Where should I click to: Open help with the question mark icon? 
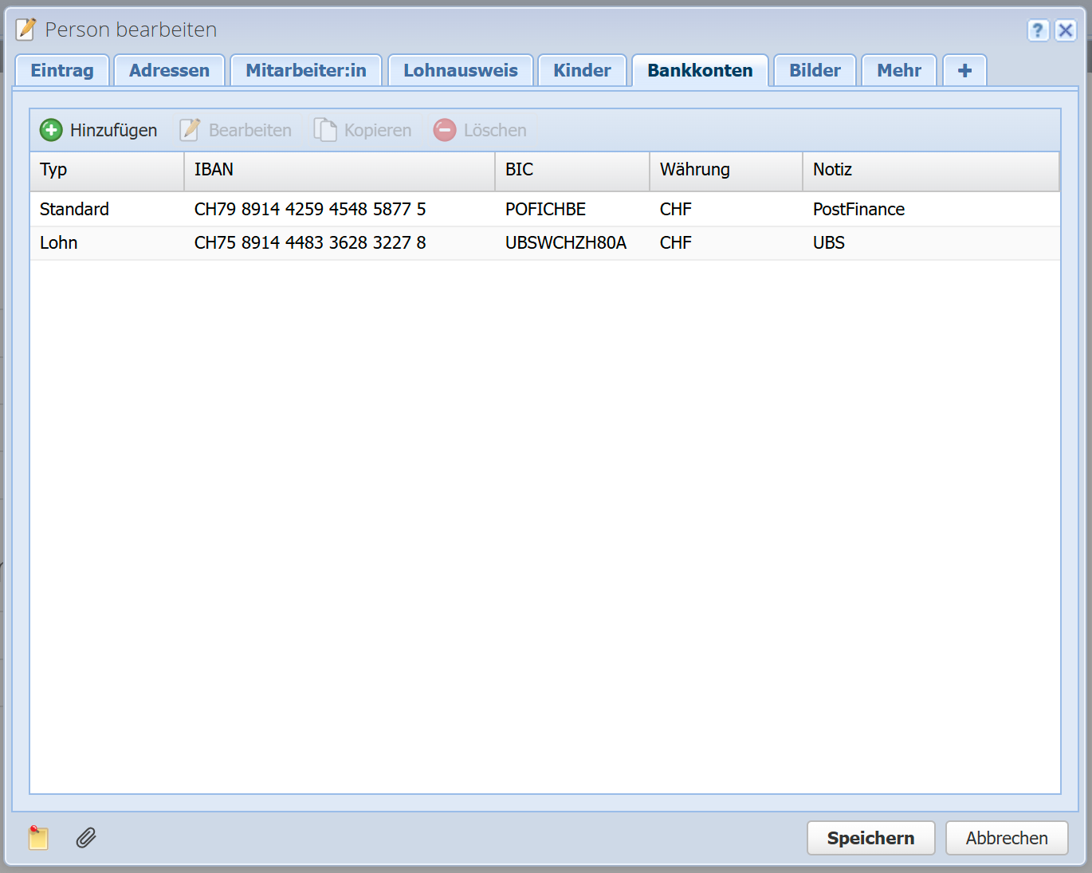pyautogui.click(x=1037, y=30)
